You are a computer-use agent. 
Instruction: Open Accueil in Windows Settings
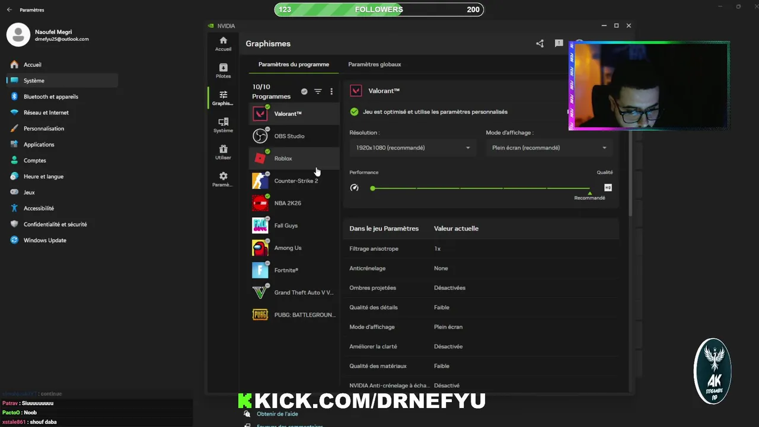click(62, 65)
